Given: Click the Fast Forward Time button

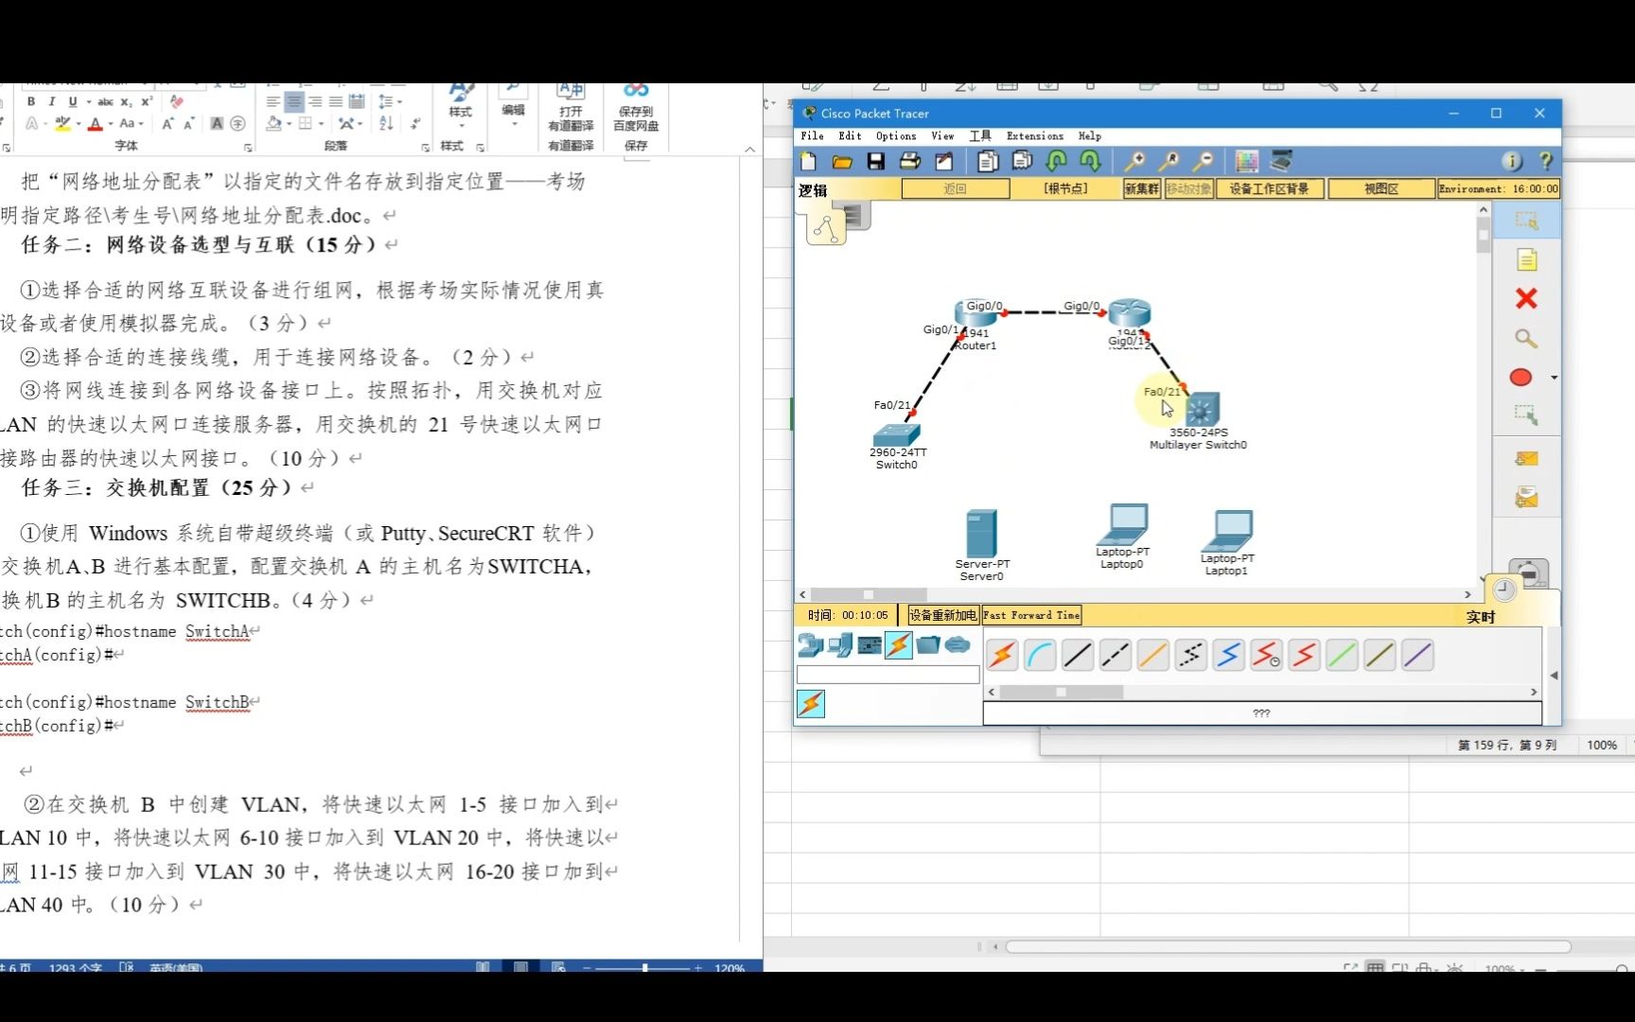Looking at the screenshot, I should click(1031, 615).
